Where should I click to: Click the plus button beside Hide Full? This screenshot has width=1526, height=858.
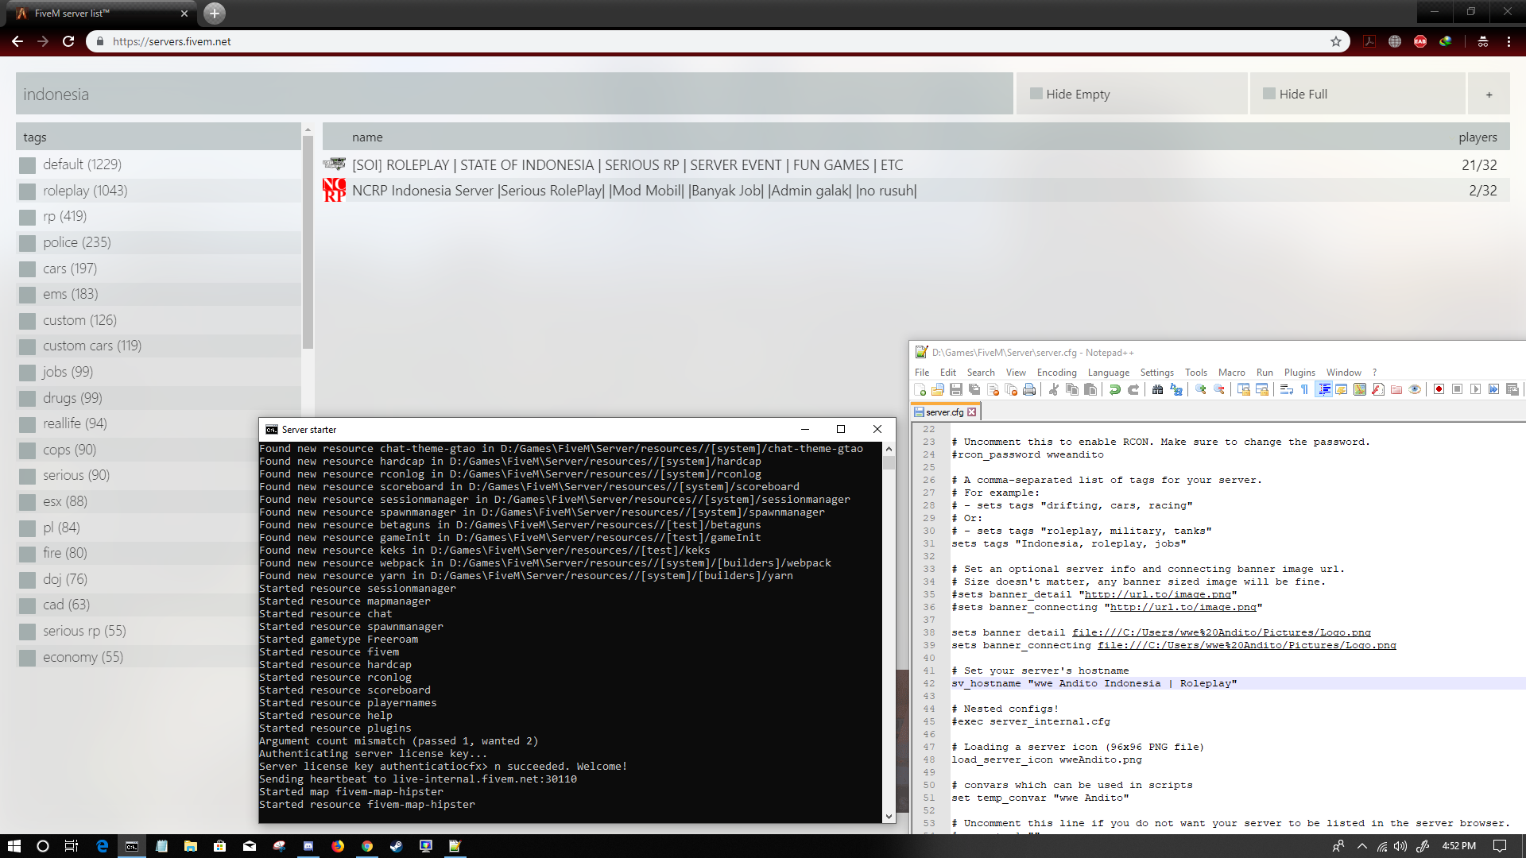(x=1489, y=94)
